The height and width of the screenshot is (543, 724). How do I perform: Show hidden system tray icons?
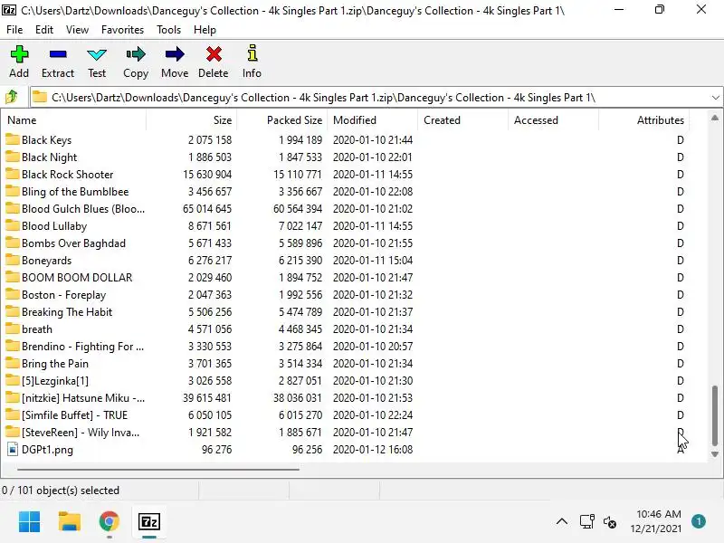point(562,522)
